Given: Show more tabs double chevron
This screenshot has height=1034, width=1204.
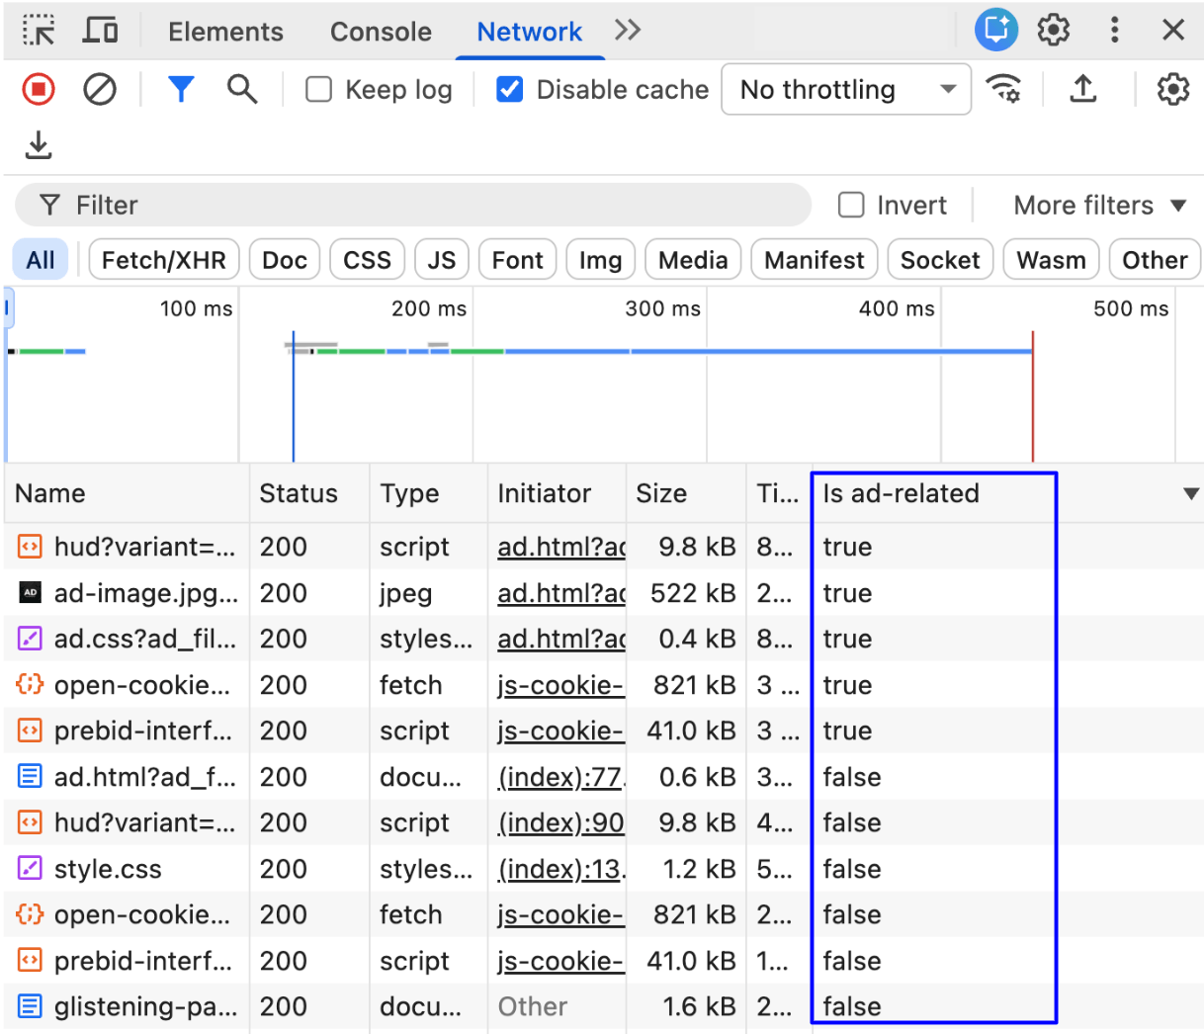Looking at the screenshot, I should (x=628, y=31).
